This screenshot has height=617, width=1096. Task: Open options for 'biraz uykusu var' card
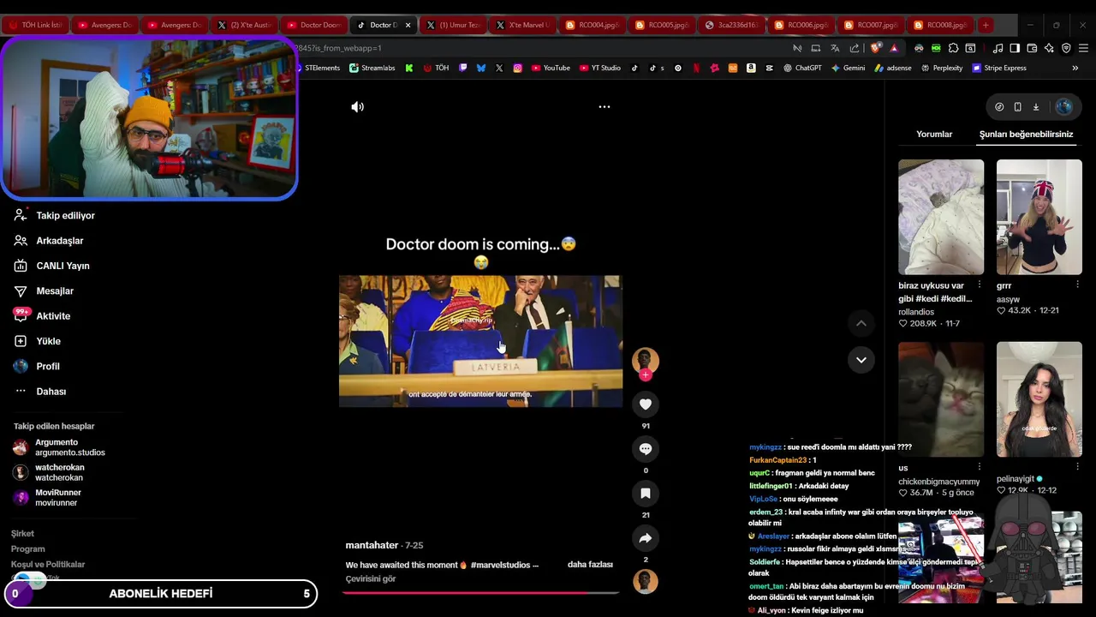click(x=980, y=285)
